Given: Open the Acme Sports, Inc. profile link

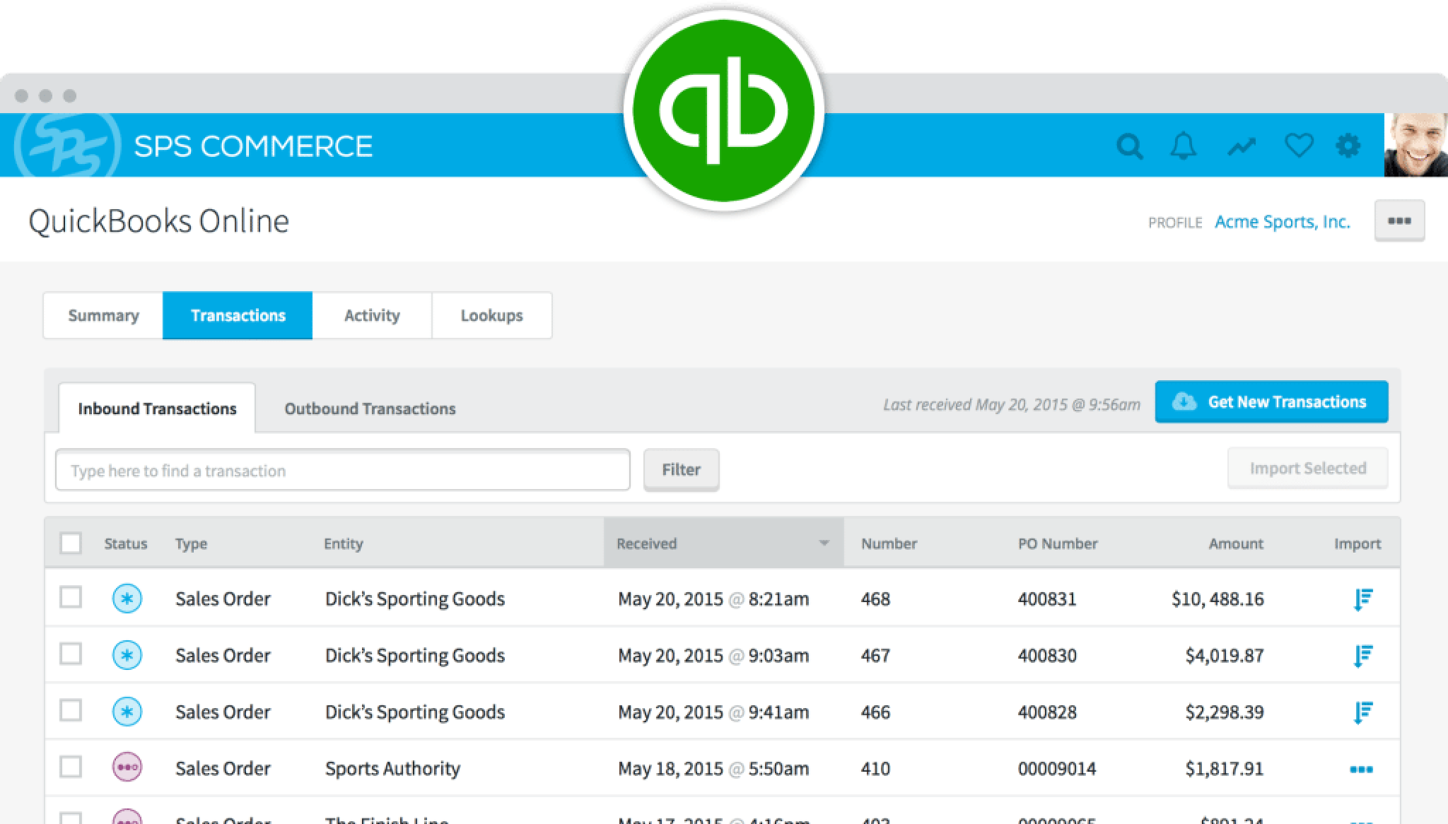Looking at the screenshot, I should tap(1282, 221).
